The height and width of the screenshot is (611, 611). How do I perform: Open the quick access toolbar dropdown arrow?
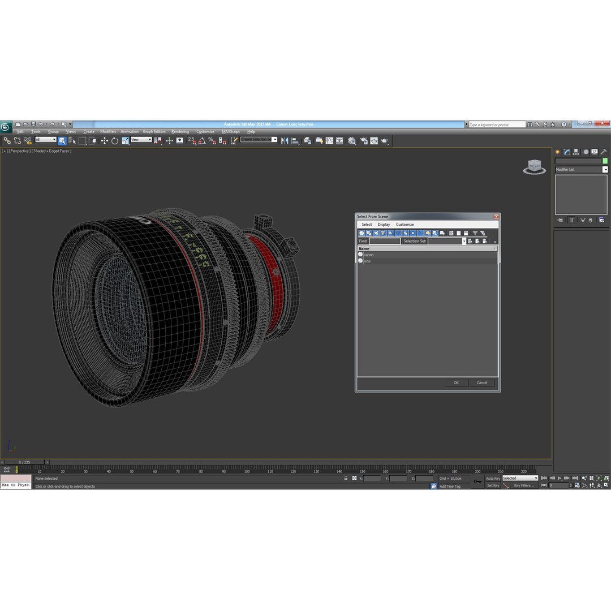coord(71,124)
